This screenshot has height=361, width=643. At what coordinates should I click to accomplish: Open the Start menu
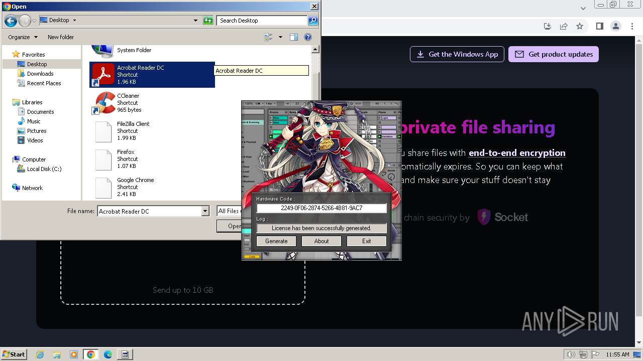(x=14, y=354)
